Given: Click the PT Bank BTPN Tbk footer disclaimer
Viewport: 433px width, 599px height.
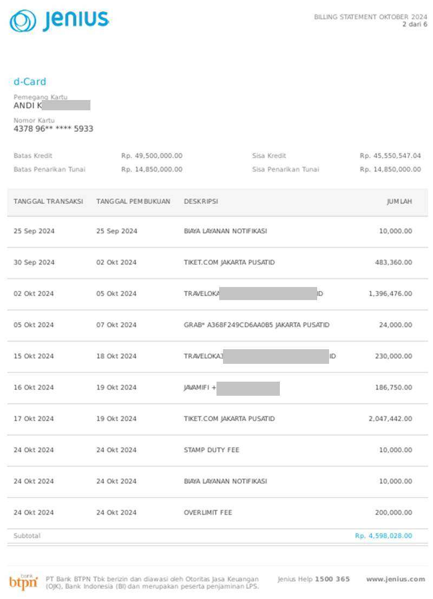Looking at the screenshot, I should click(152, 583).
